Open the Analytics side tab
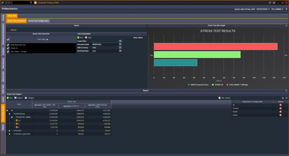The height and width of the screenshot is (156, 289). (x=3, y=51)
